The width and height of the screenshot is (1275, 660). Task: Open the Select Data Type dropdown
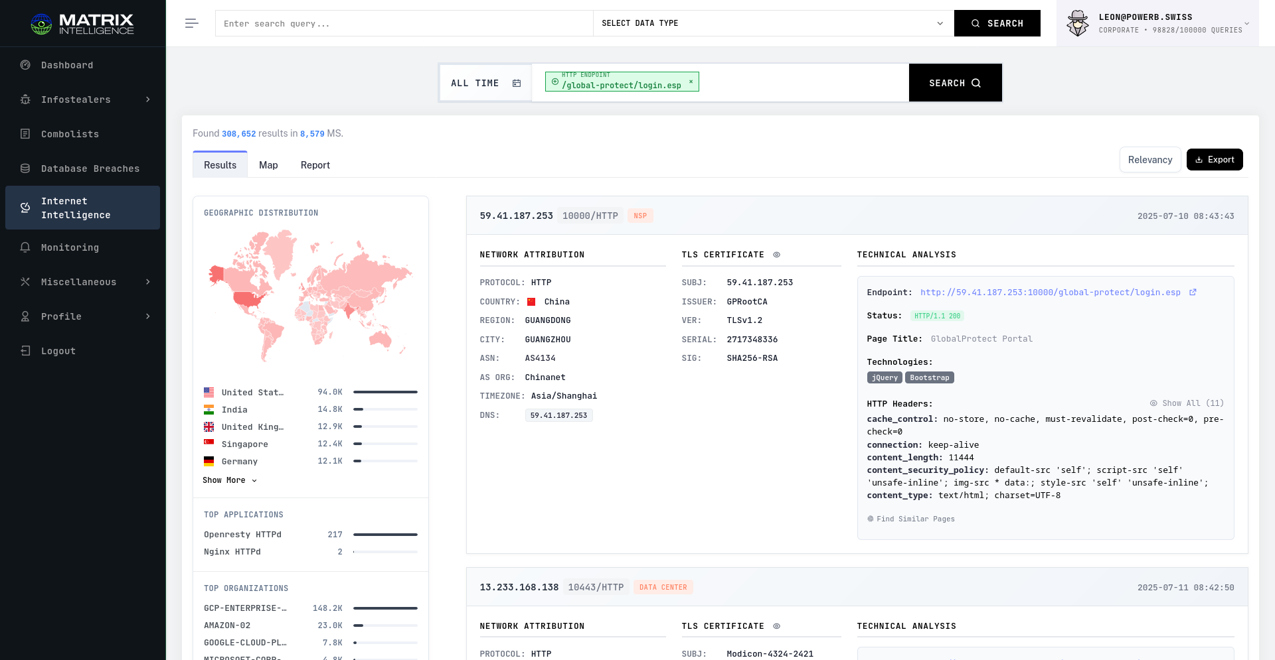(x=772, y=23)
